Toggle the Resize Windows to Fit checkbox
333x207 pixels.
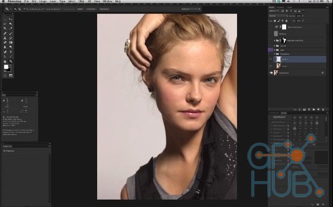tap(25, 9)
